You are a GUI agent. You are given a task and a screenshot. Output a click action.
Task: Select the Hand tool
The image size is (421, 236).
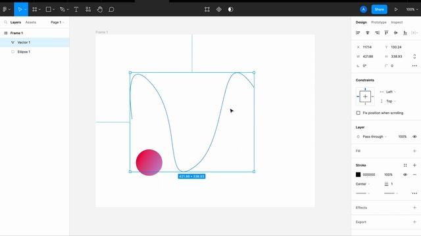coord(99,9)
